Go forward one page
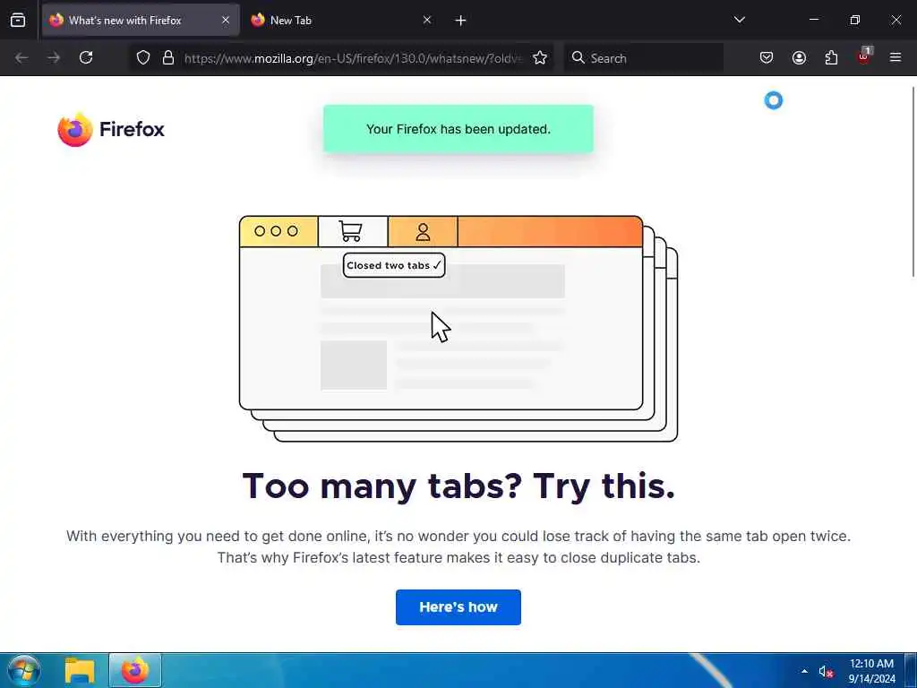The height and width of the screenshot is (688, 917). [x=54, y=57]
